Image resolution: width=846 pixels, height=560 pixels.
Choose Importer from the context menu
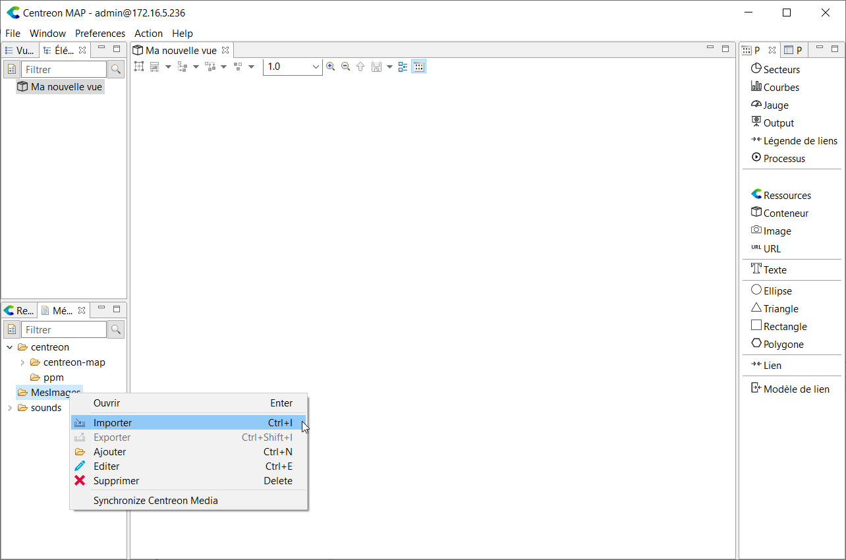pyautogui.click(x=113, y=423)
